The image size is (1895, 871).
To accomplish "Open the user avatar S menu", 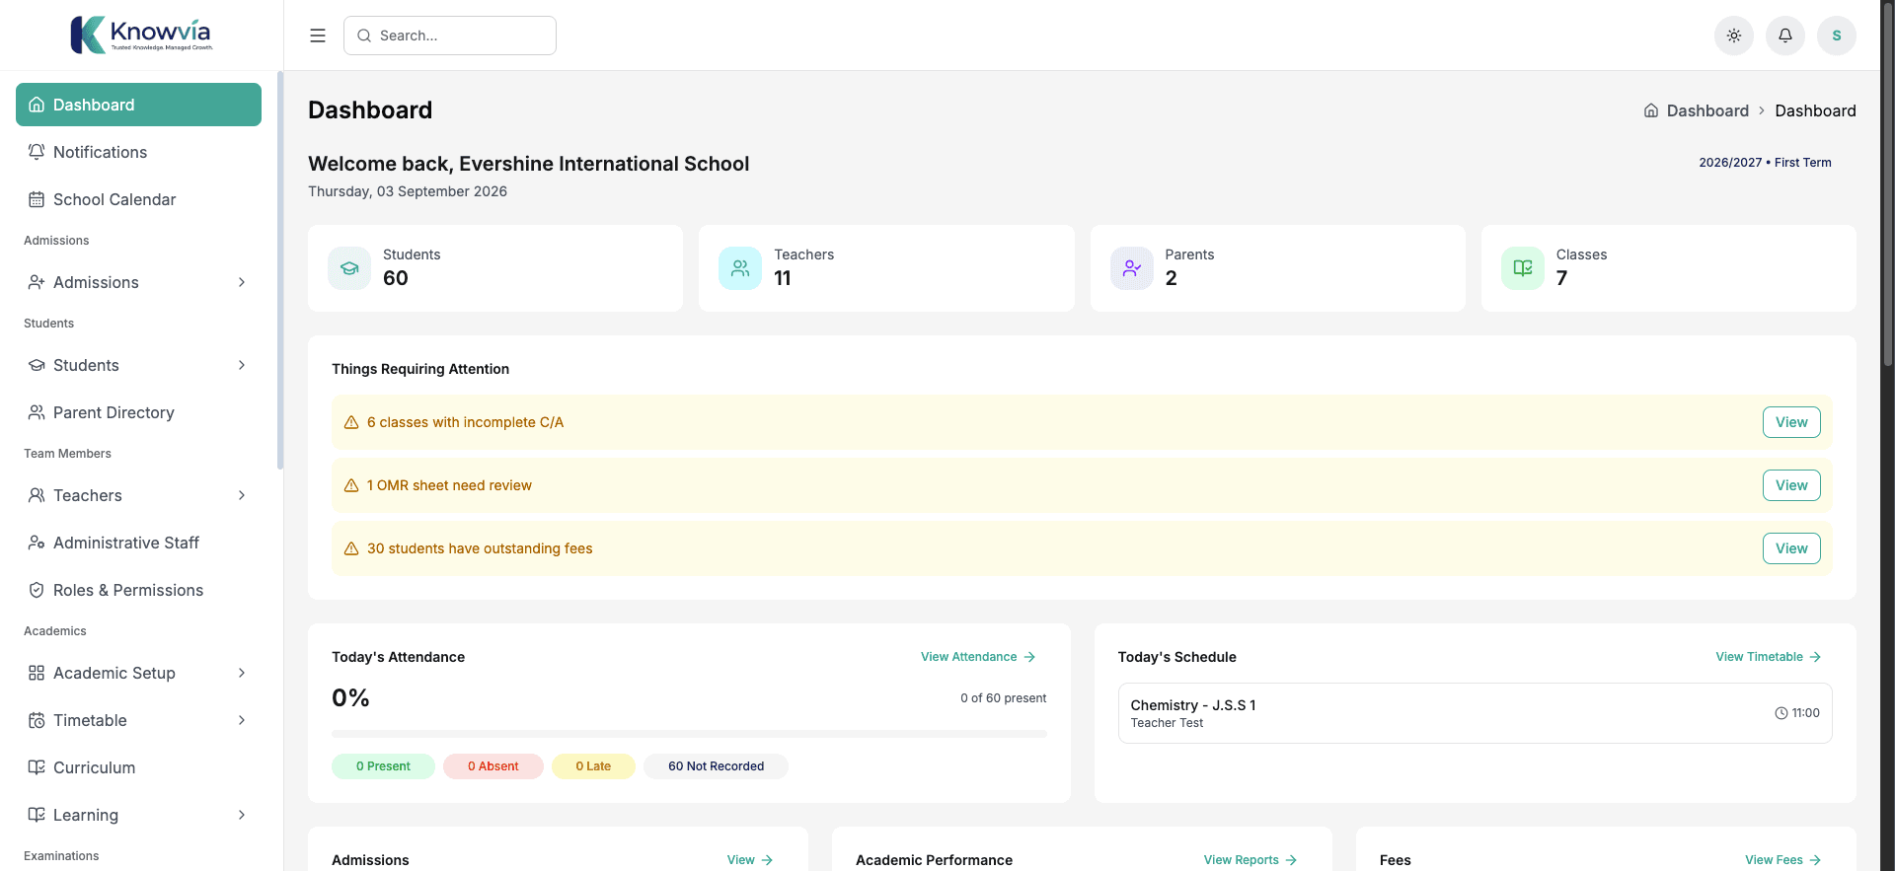I will pos(1837,36).
